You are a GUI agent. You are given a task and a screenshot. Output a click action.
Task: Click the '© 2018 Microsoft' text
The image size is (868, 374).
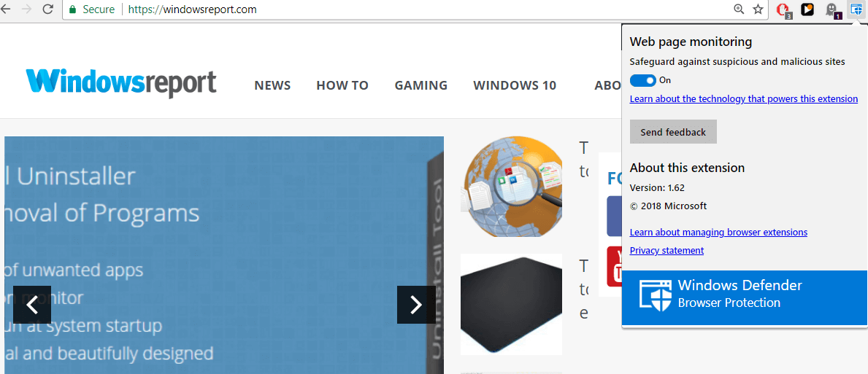[668, 206]
